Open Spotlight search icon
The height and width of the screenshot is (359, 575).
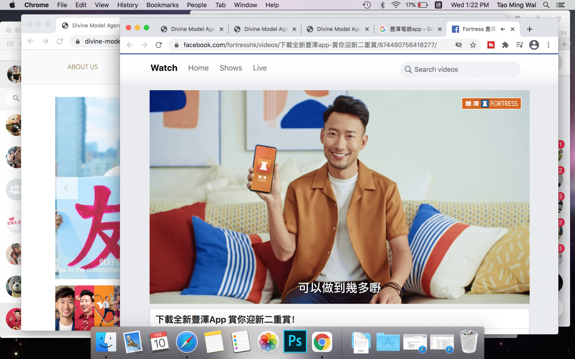click(x=546, y=5)
